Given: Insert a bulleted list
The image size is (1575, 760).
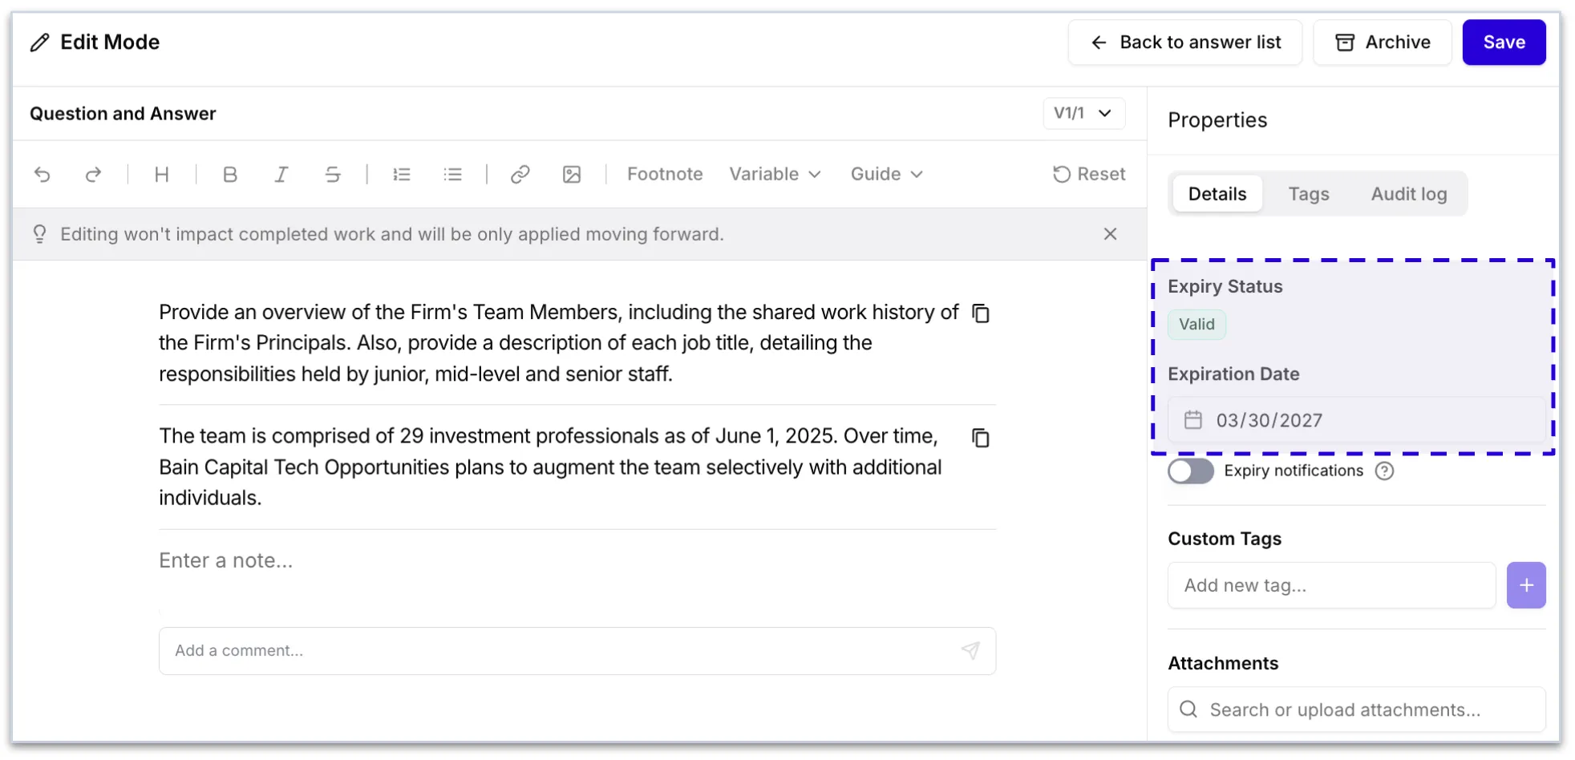Looking at the screenshot, I should pyautogui.click(x=453, y=174).
